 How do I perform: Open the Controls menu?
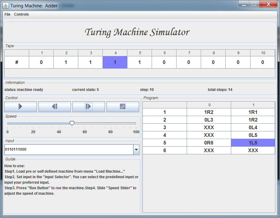point(21,14)
